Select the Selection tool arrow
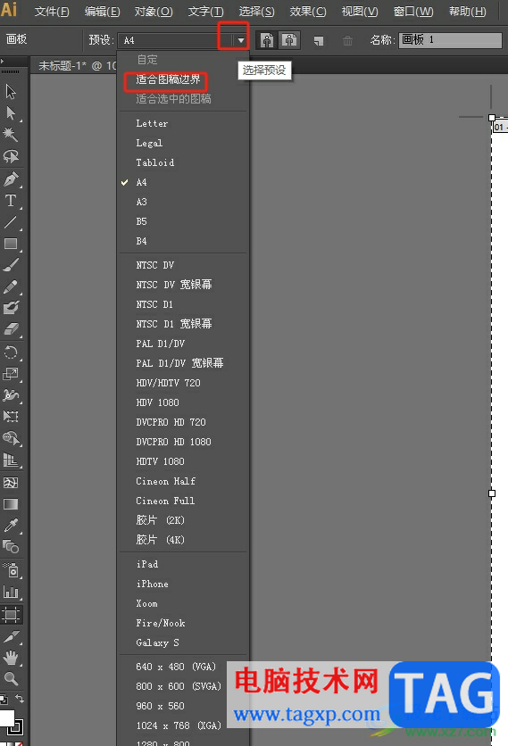508x746 pixels. [11, 91]
